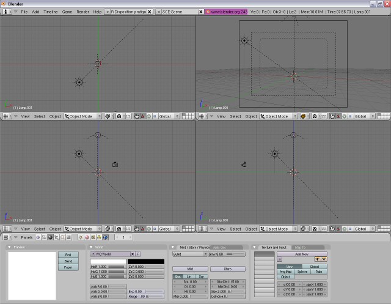Screen dimensions: 391x304
Task: Toggle the Blend preview option
Action: tap(68, 261)
